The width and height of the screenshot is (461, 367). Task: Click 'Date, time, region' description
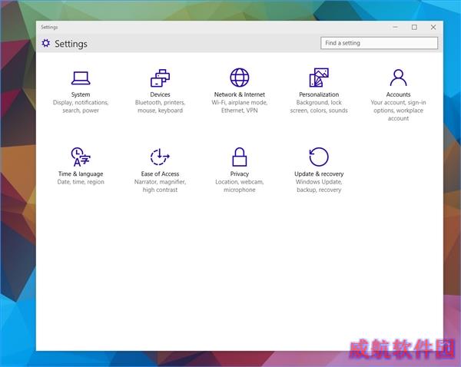[81, 182]
